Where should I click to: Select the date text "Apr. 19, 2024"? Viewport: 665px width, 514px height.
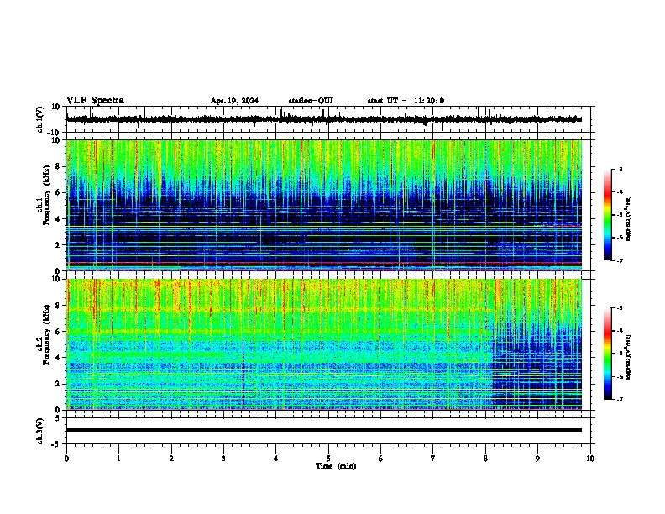pos(234,101)
